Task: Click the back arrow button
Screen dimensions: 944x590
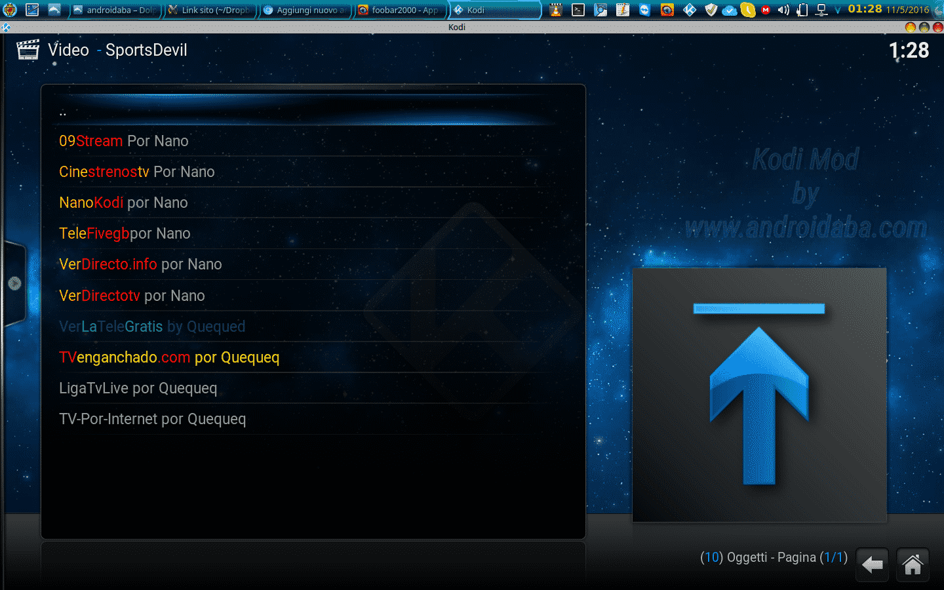Action: (873, 564)
